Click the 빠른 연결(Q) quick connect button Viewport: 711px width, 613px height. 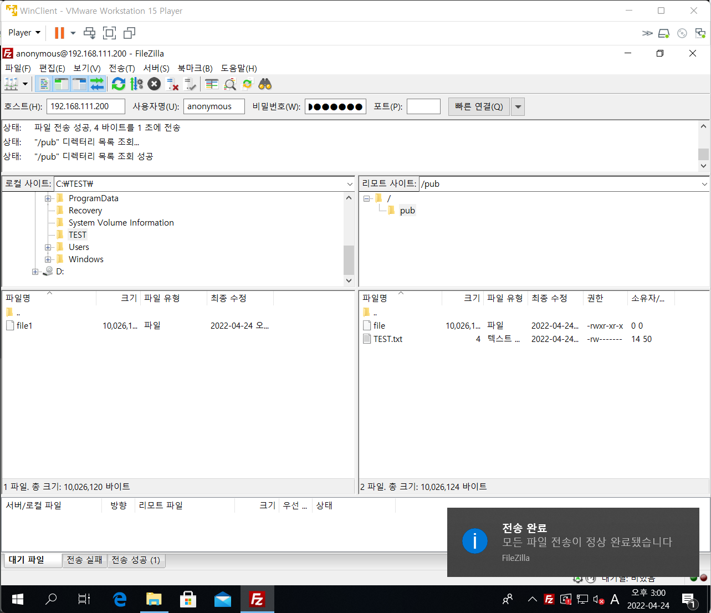(479, 106)
